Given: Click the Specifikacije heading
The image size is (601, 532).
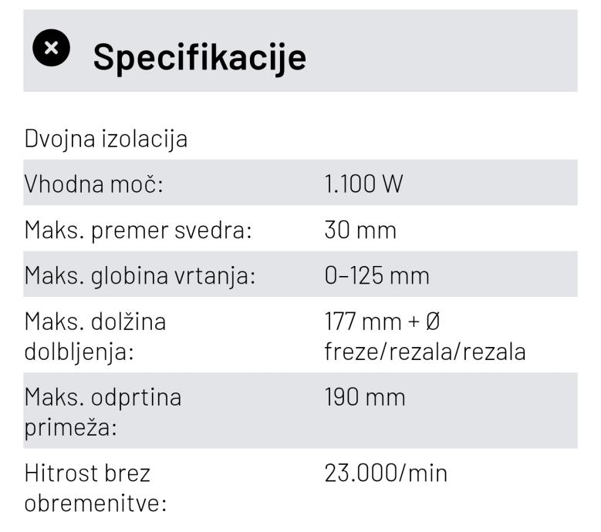Looking at the screenshot, I should (x=200, y=58).
